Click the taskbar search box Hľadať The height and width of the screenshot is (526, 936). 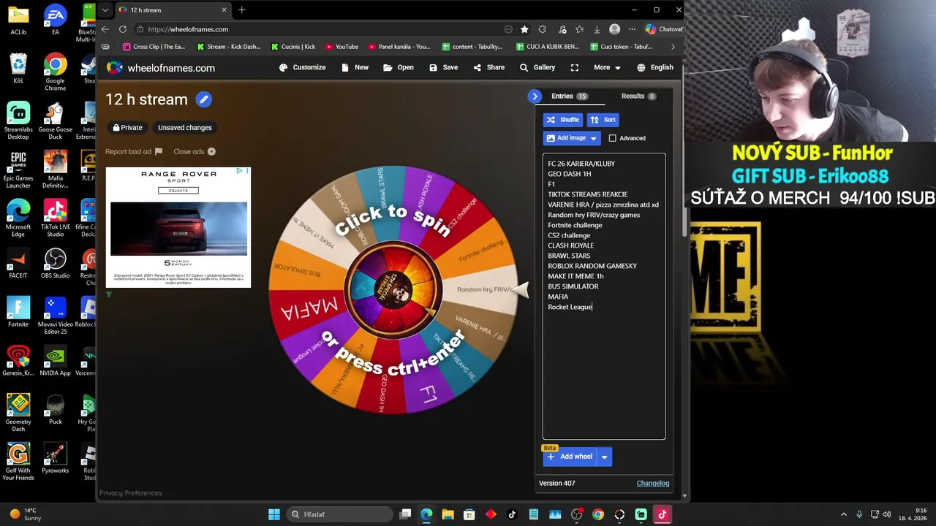(340, 514)
